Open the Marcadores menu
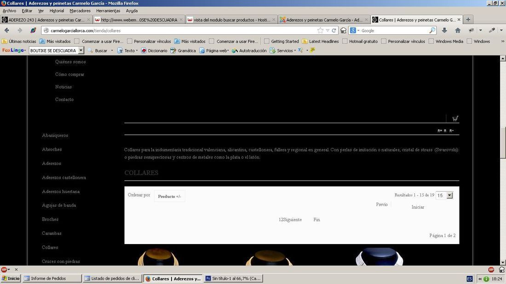This screenshot has height=284, width=506. click(80, 11)
